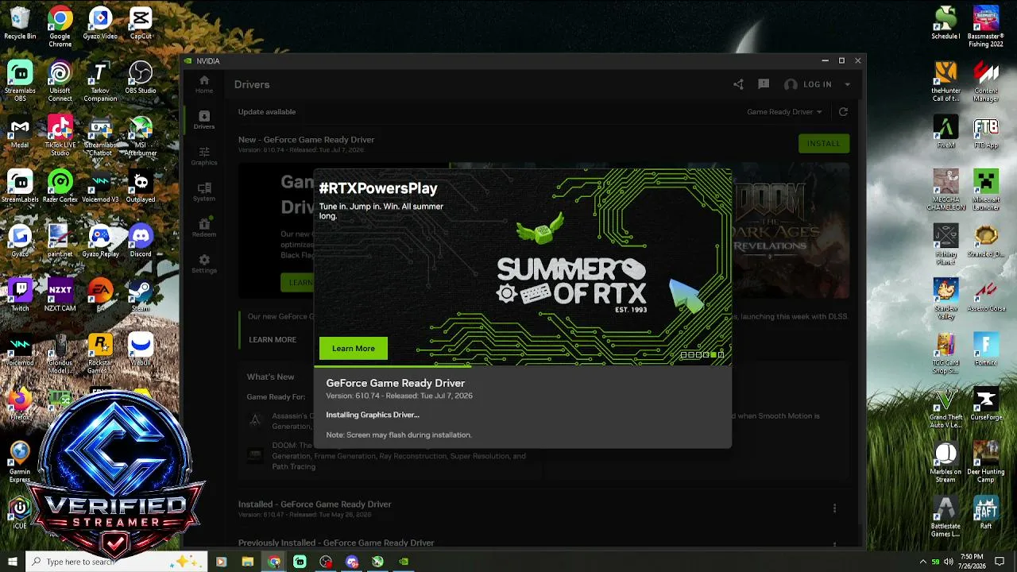This screenshot has height=572, width=1017.
Task: Launch Voicemod V3 desktop shortcut
Action: (100, 187)
